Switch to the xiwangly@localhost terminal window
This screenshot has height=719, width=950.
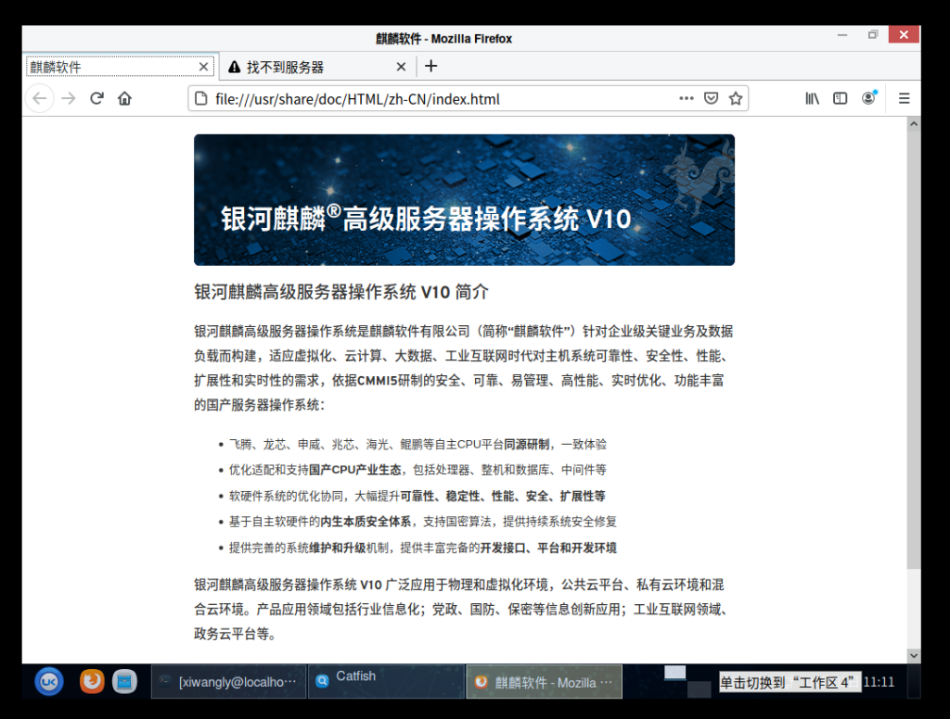coord(229,682)
